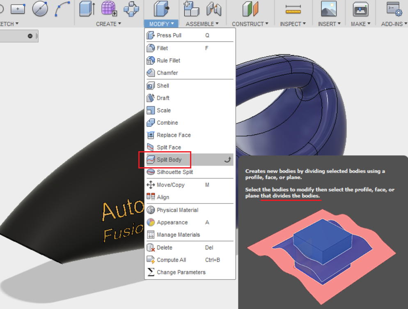
Task: Open the CONSTRUCT dropdown menu
Action: [x=250, y=24]
